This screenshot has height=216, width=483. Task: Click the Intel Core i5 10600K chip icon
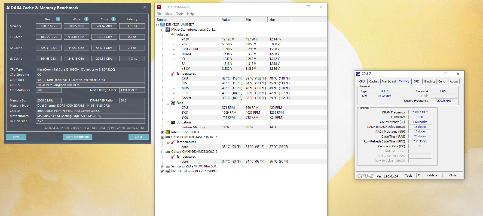168,132
